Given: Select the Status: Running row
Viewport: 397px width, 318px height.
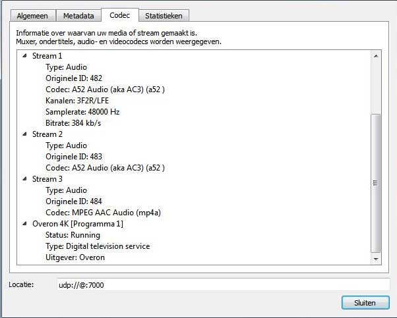Looking at the screenshot, I should click(x=73, y=235).
